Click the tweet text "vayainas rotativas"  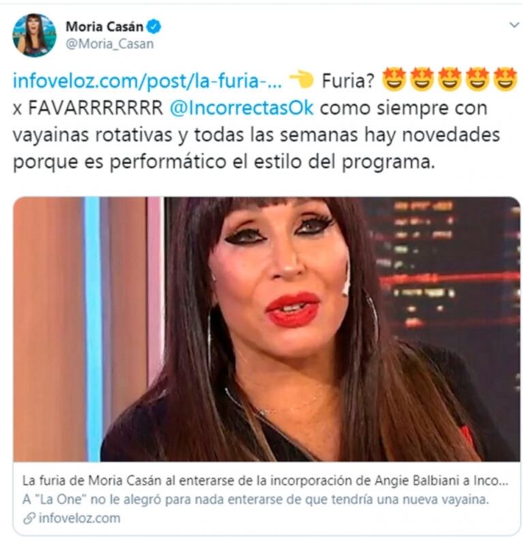pyautogui.click(x=93, y=136)
